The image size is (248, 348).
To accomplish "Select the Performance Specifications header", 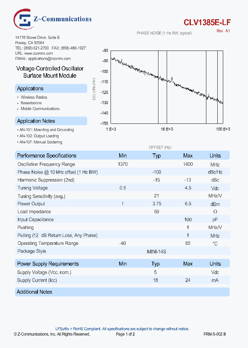I will click(47, 155).
